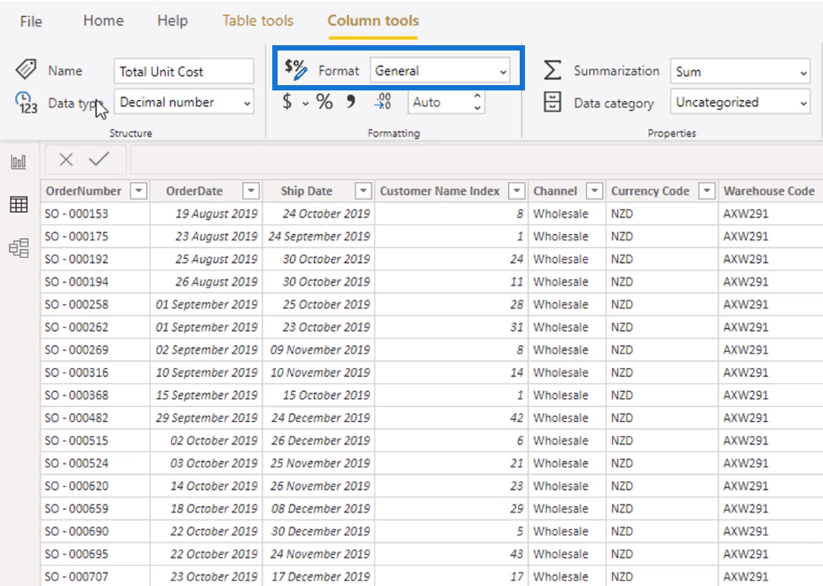Apply currency dollar format
The width and height of the screenshot is (823, 586).
click(x=287, y=101)
